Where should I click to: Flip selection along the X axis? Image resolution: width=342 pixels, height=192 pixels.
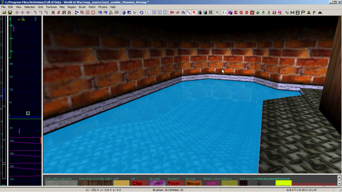tap(17, 13)
